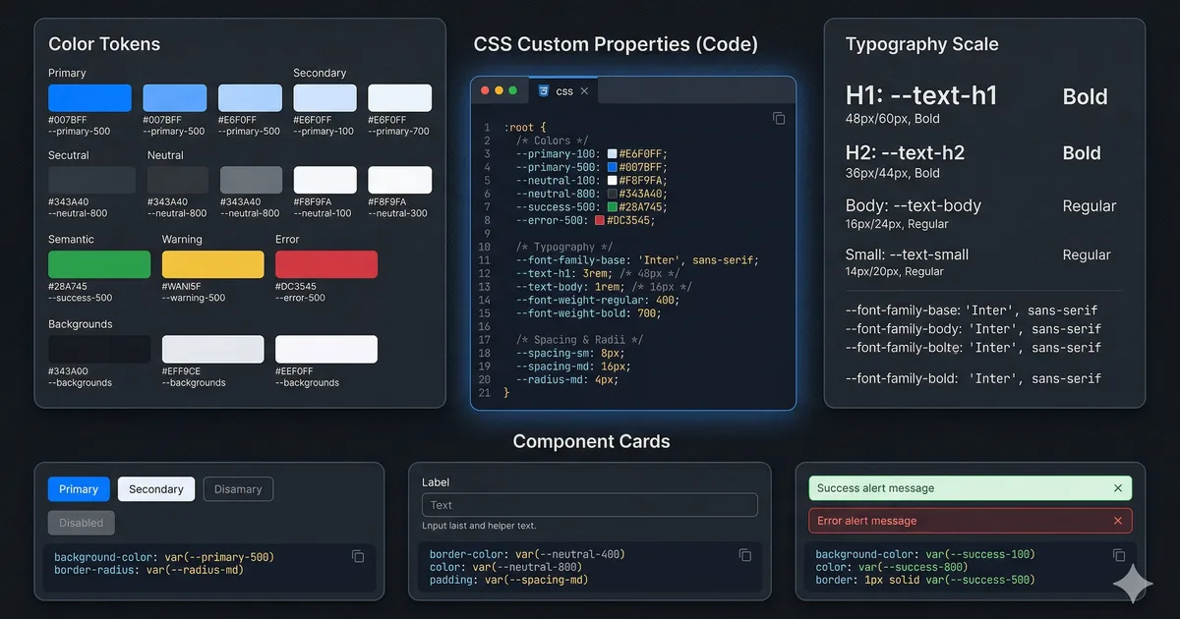The height and width of the screenshot is (619, 1180).
Task: Click into the Text input under Label
Action: [590, 504]
